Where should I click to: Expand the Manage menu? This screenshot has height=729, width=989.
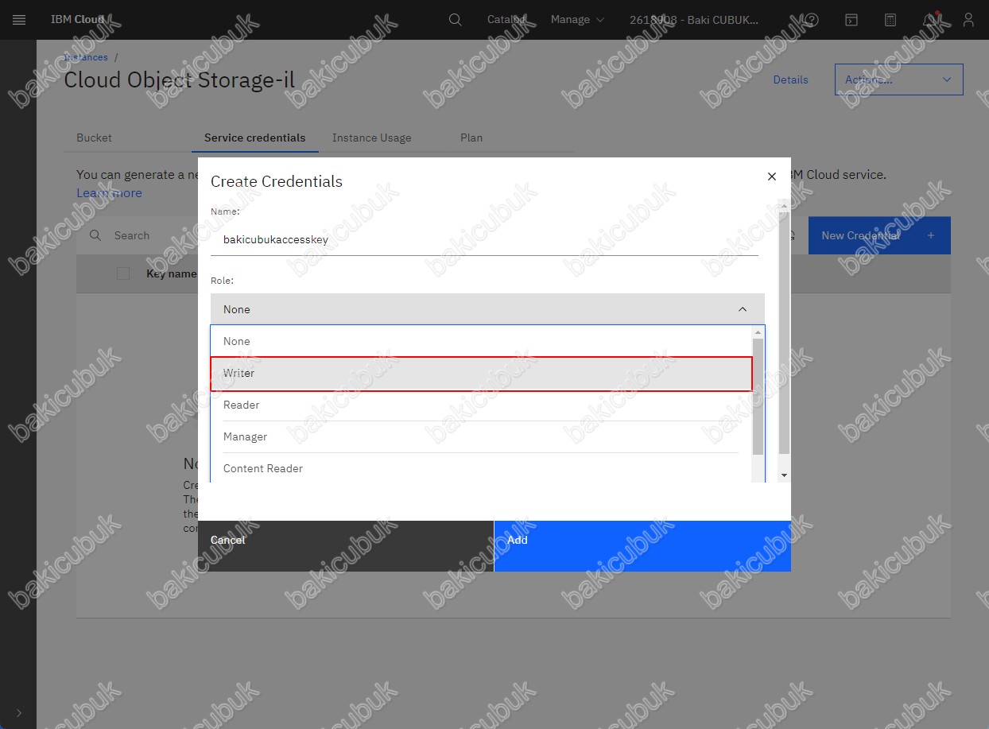point(577,20)
